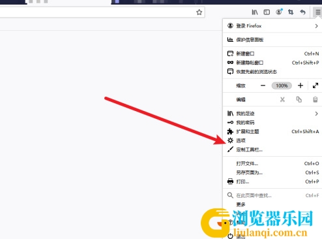The image size is (322, 239).
Task: Click the brush icon beside 定制工具栏
Action: coord(230,150)
